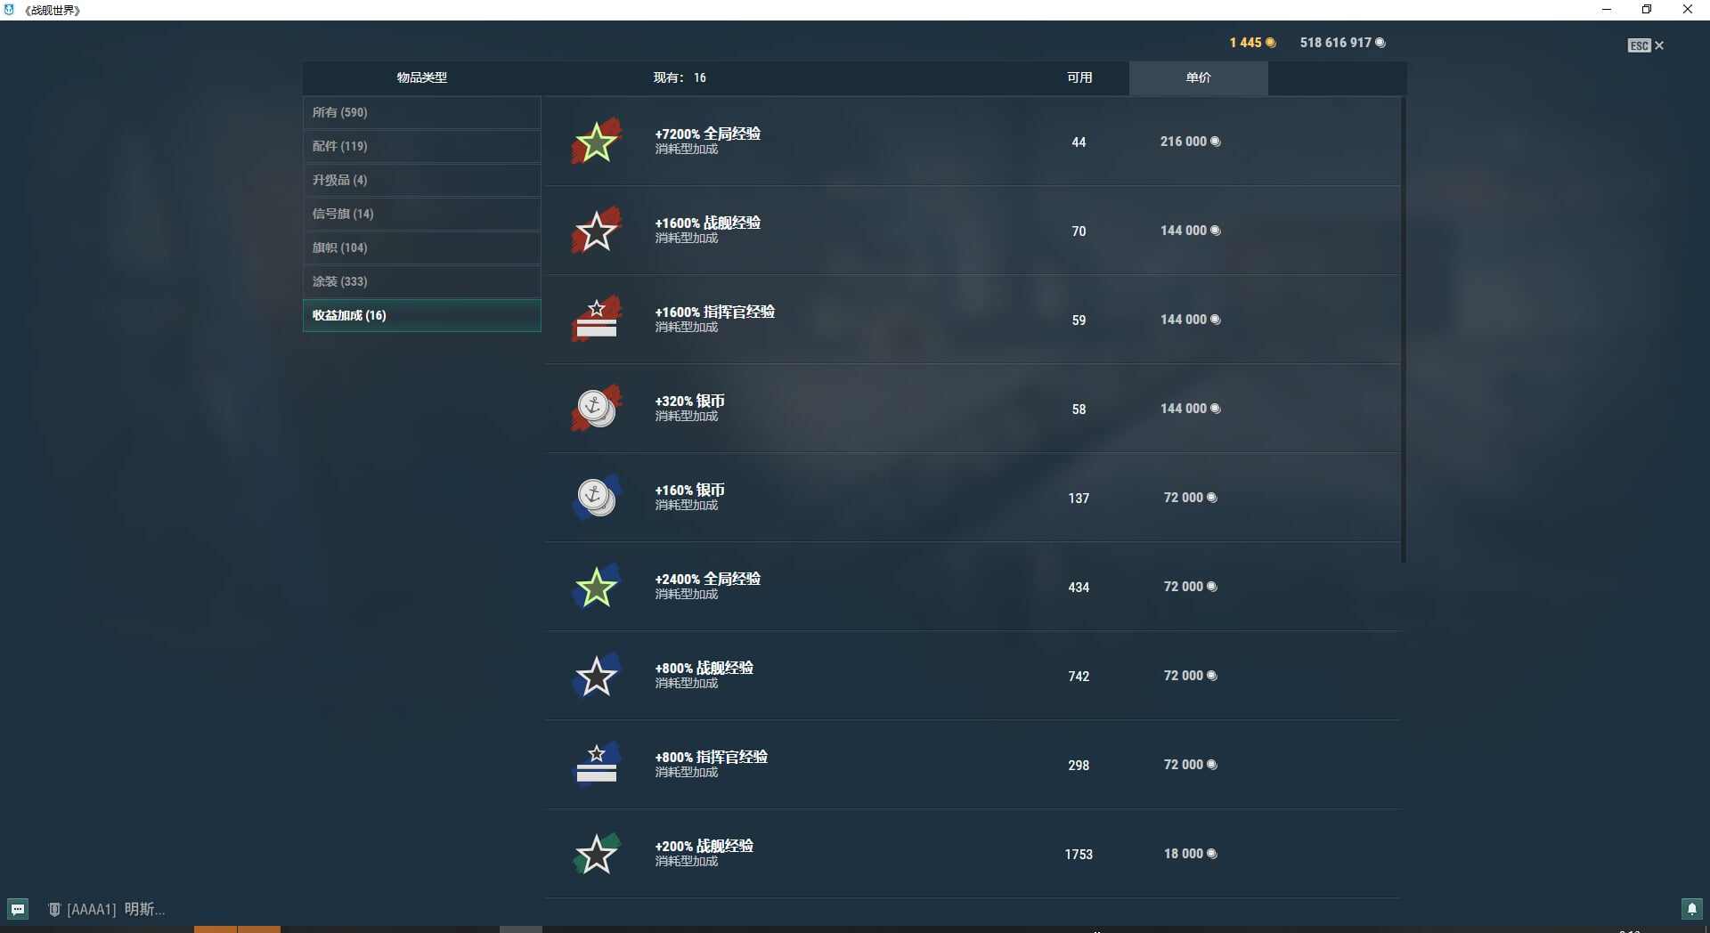Select the +1600% 战舰经验 red star icon
This screenshot has height=933, width=1710.
(596, 231)
